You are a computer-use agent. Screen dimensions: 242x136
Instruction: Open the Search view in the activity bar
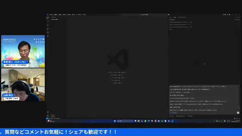pyautogui.click(x=48, y=22)
